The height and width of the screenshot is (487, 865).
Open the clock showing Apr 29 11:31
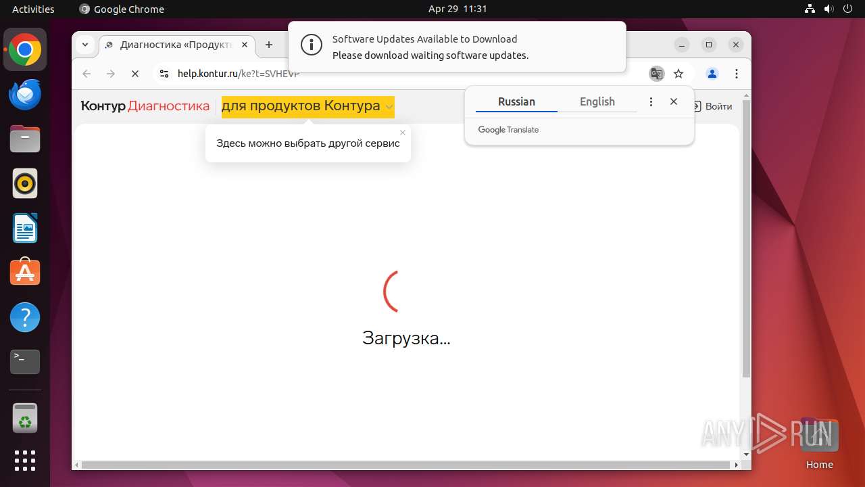click(x=458, y=9)
